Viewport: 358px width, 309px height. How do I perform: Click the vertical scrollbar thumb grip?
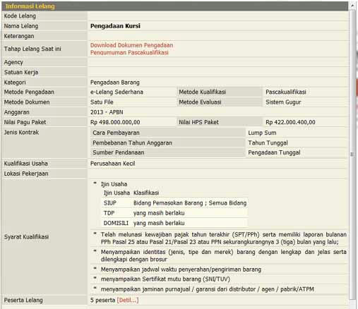click(x=352, y=154)
